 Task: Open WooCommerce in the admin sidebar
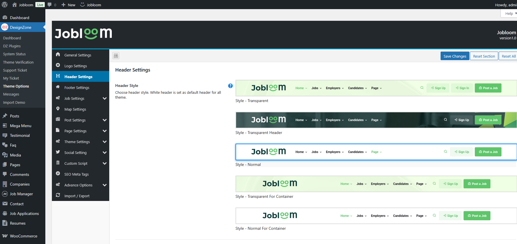tap(23, 236)
